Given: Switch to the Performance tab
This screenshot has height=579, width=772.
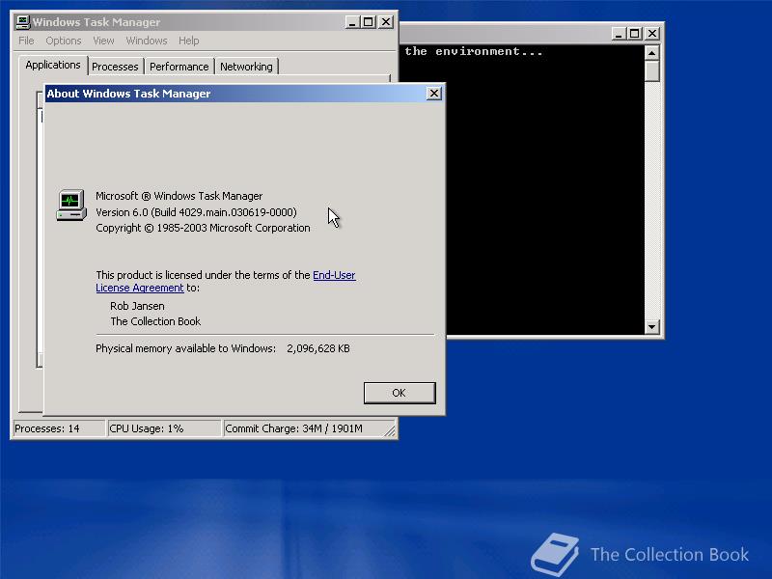Looking at the screenshot, I should point(179,67).
